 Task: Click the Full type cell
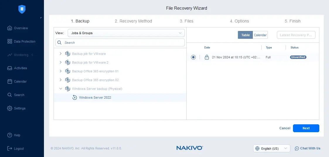[268, 57]
